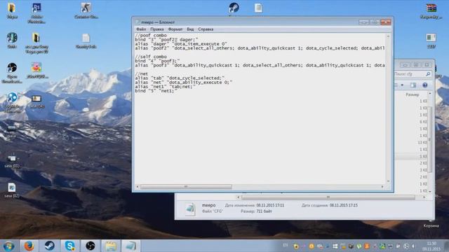Open Firefox from the taskbar

click(29, 246)
